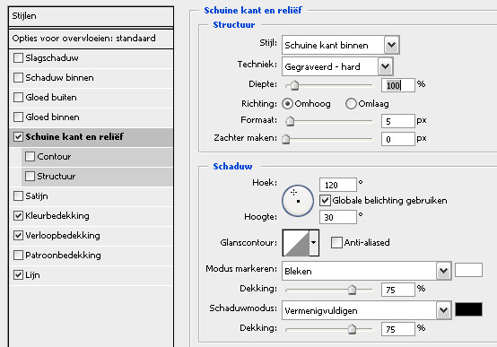Select the Slagschaduw effect row label
The width and height of the screenshot is (497, 347).
(52, 58)
